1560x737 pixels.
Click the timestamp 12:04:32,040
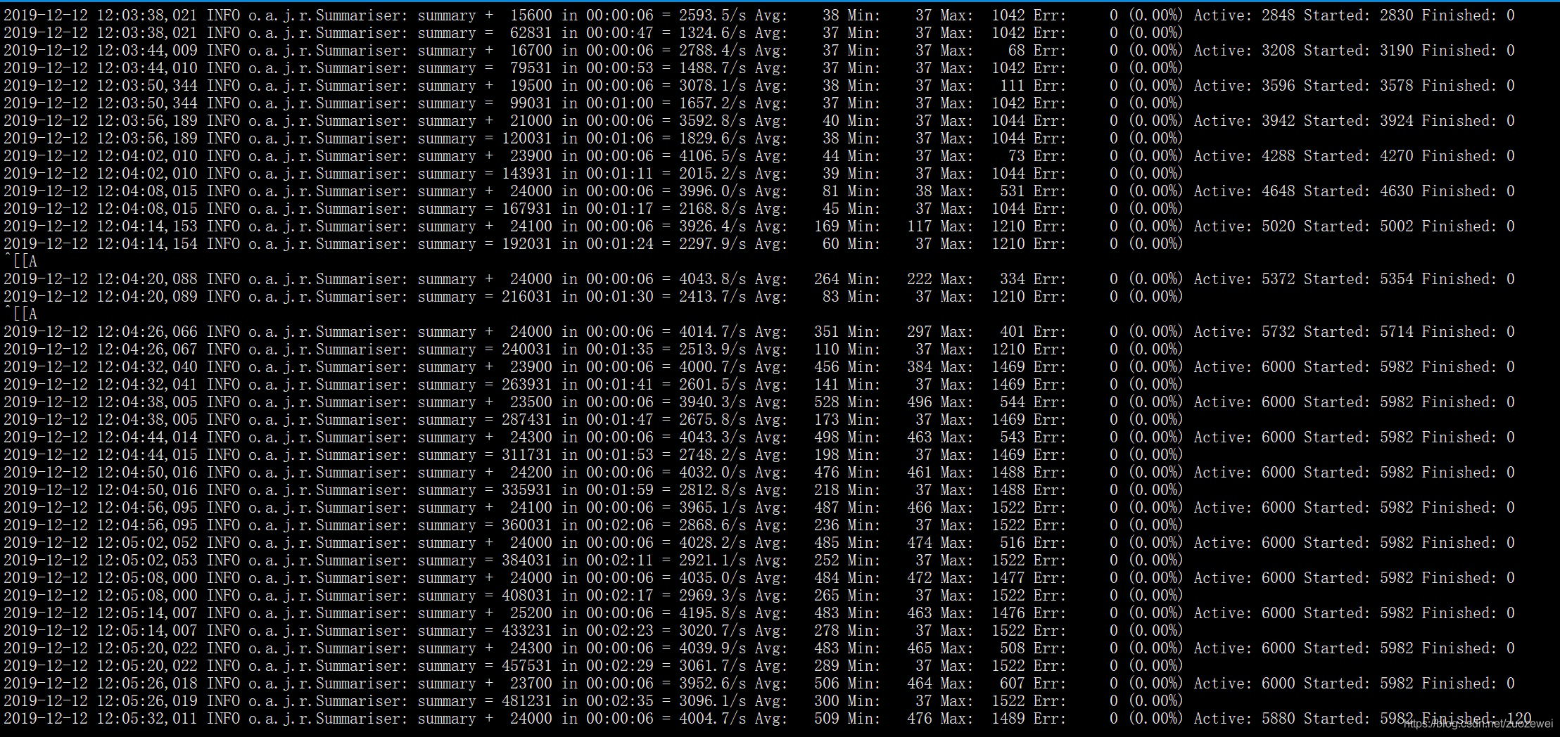click(146, 367)
